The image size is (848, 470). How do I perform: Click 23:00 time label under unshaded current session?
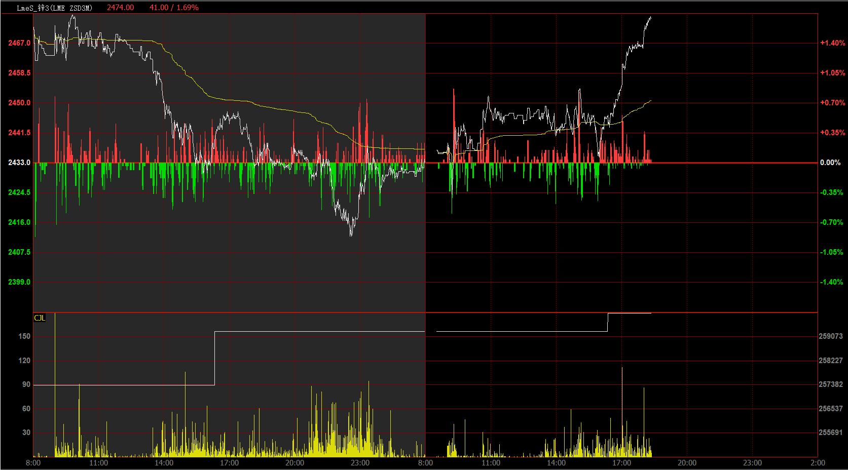(x=752, y=463)
